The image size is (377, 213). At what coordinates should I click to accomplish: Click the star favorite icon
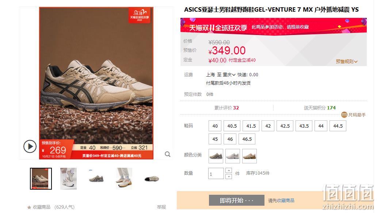click(x=29, y=207)
